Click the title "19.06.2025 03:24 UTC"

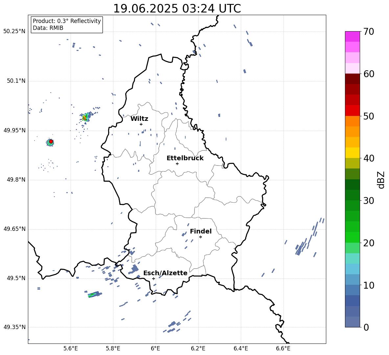pyautogui.click(x=177, y=9)
